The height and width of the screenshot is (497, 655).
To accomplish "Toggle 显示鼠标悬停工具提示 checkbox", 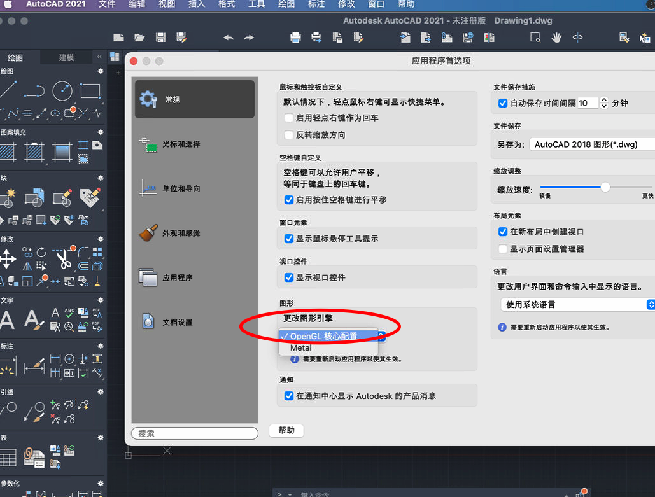I will pos(288,239).
